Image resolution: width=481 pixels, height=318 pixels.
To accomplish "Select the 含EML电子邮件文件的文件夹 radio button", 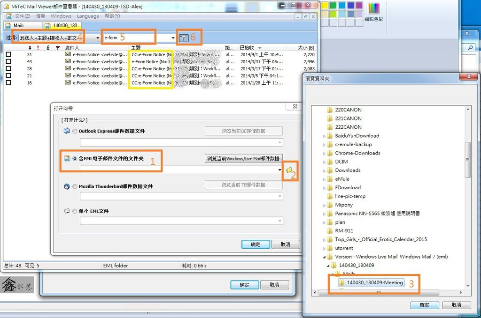I will (75, 158).
